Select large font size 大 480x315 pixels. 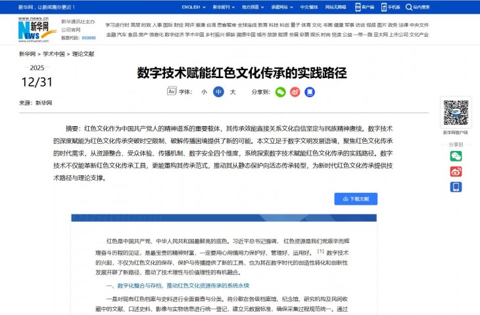coord(232,93)
